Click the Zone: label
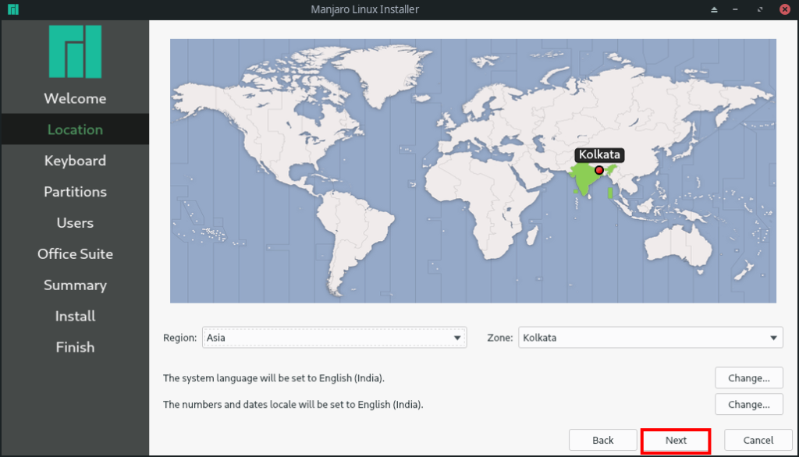The image size is (799, 457). (x=500, y=338)
